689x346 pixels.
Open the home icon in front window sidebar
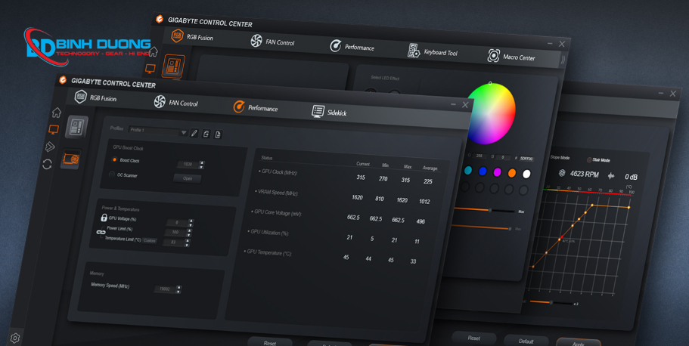point(56,113)
